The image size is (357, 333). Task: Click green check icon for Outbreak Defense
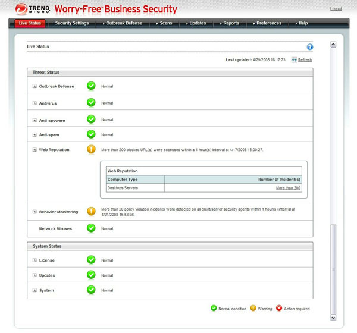tap(91, 86)
